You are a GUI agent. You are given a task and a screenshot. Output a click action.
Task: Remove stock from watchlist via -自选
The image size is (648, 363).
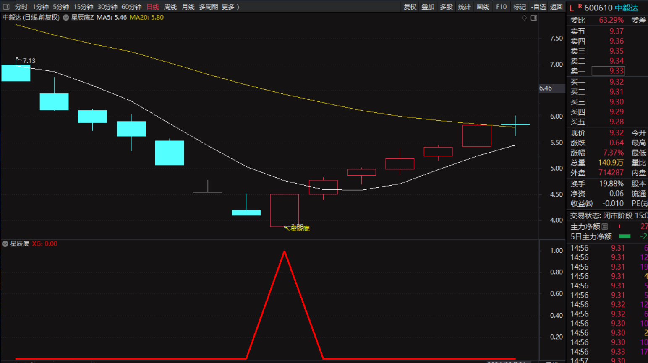click(538, 7)
